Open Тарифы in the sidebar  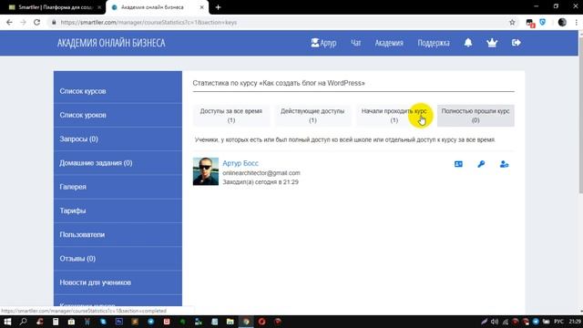[x=118, y=210]
